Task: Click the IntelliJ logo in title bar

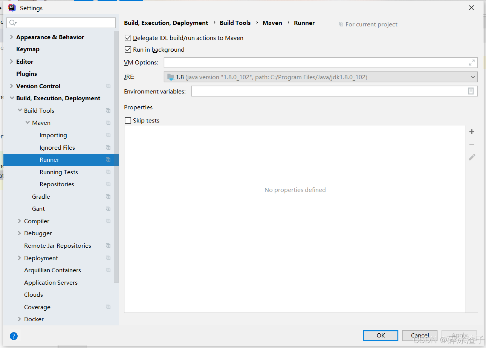Action: [12, 8]
